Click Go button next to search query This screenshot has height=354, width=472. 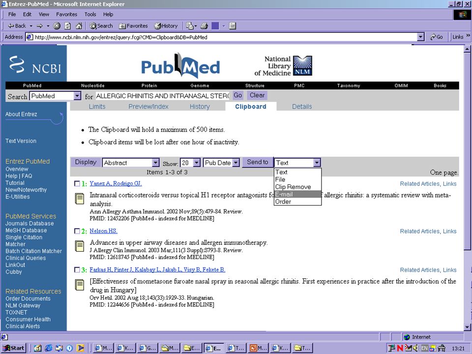point(237,95)
